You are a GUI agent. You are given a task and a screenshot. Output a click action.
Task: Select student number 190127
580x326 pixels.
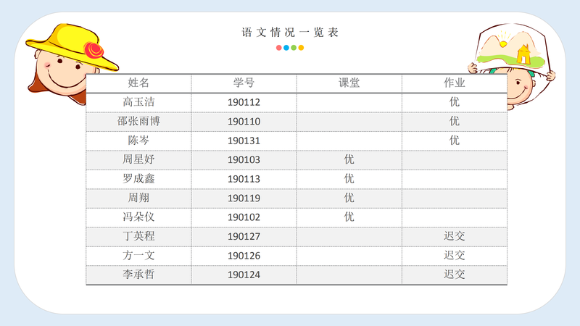click(244, 237)
